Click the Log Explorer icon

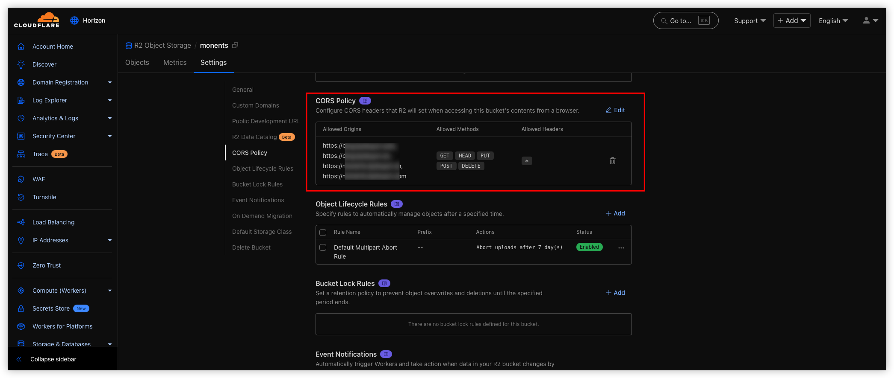pos(21,100)
